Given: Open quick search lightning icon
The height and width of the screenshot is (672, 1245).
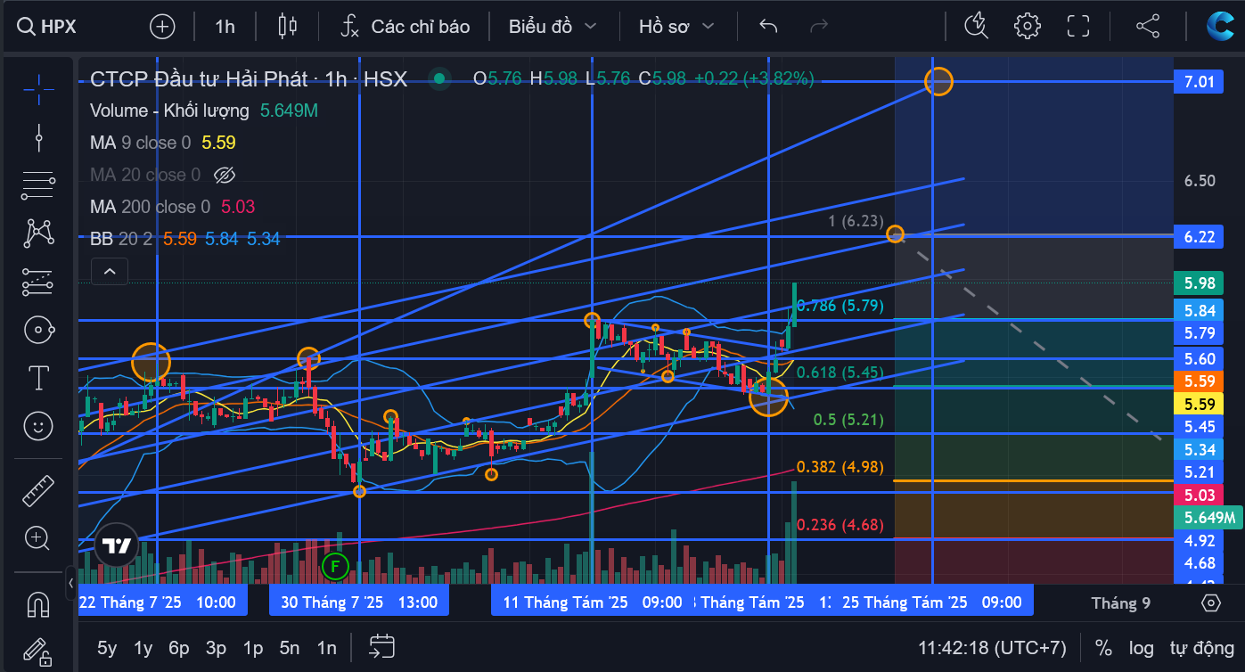Looking at the screenshot, I should click(977, 26).
